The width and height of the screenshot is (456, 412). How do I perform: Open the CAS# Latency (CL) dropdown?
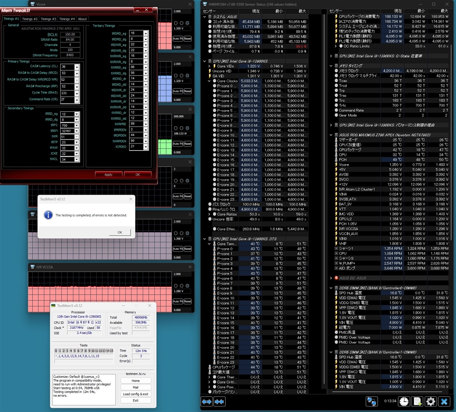tap(77, 67)
